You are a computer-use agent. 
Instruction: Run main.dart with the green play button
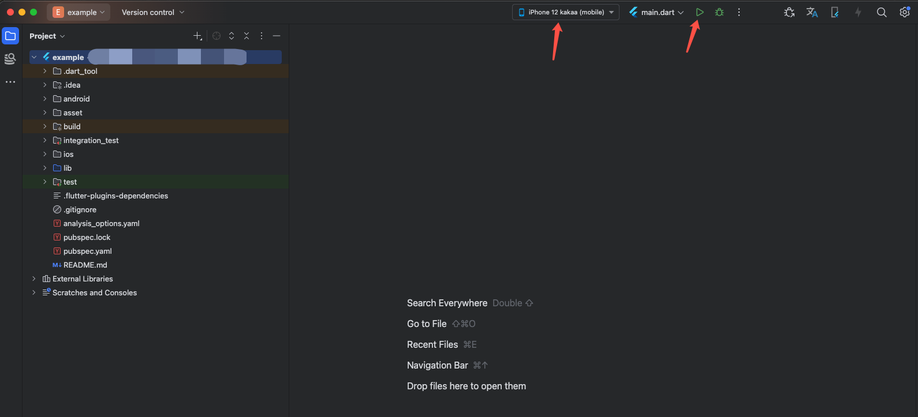[699, 12]
